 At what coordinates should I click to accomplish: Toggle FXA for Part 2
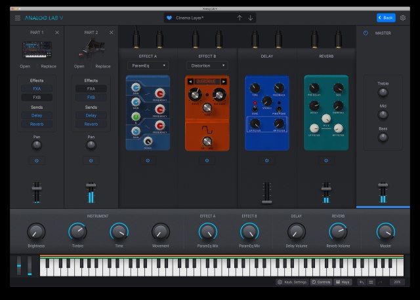91,89
